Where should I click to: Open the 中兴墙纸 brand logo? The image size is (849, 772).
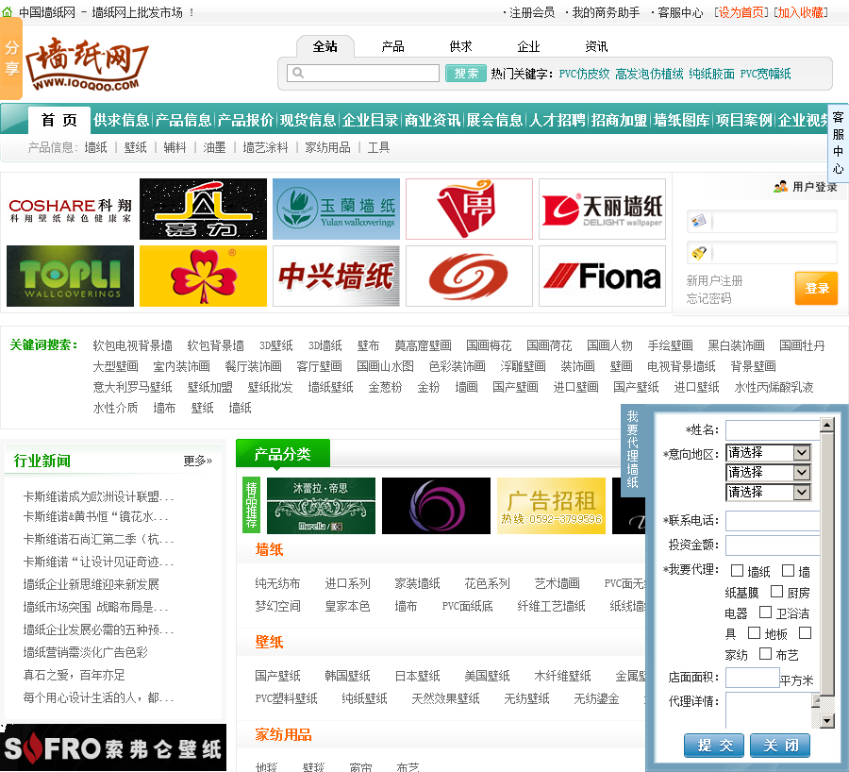point(336,277)
